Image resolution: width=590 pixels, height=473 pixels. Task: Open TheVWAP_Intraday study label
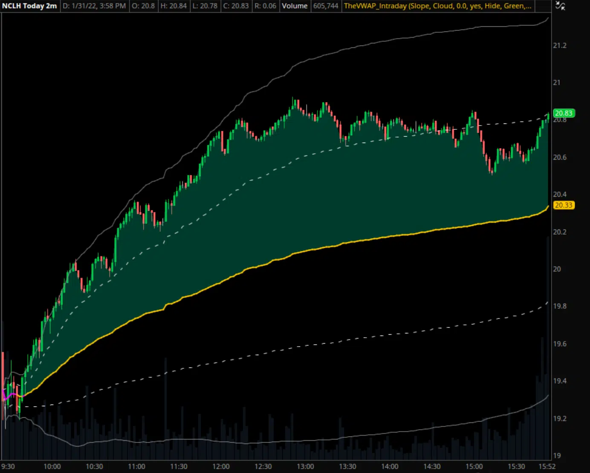pyautogui.click(x=438, y=6)
